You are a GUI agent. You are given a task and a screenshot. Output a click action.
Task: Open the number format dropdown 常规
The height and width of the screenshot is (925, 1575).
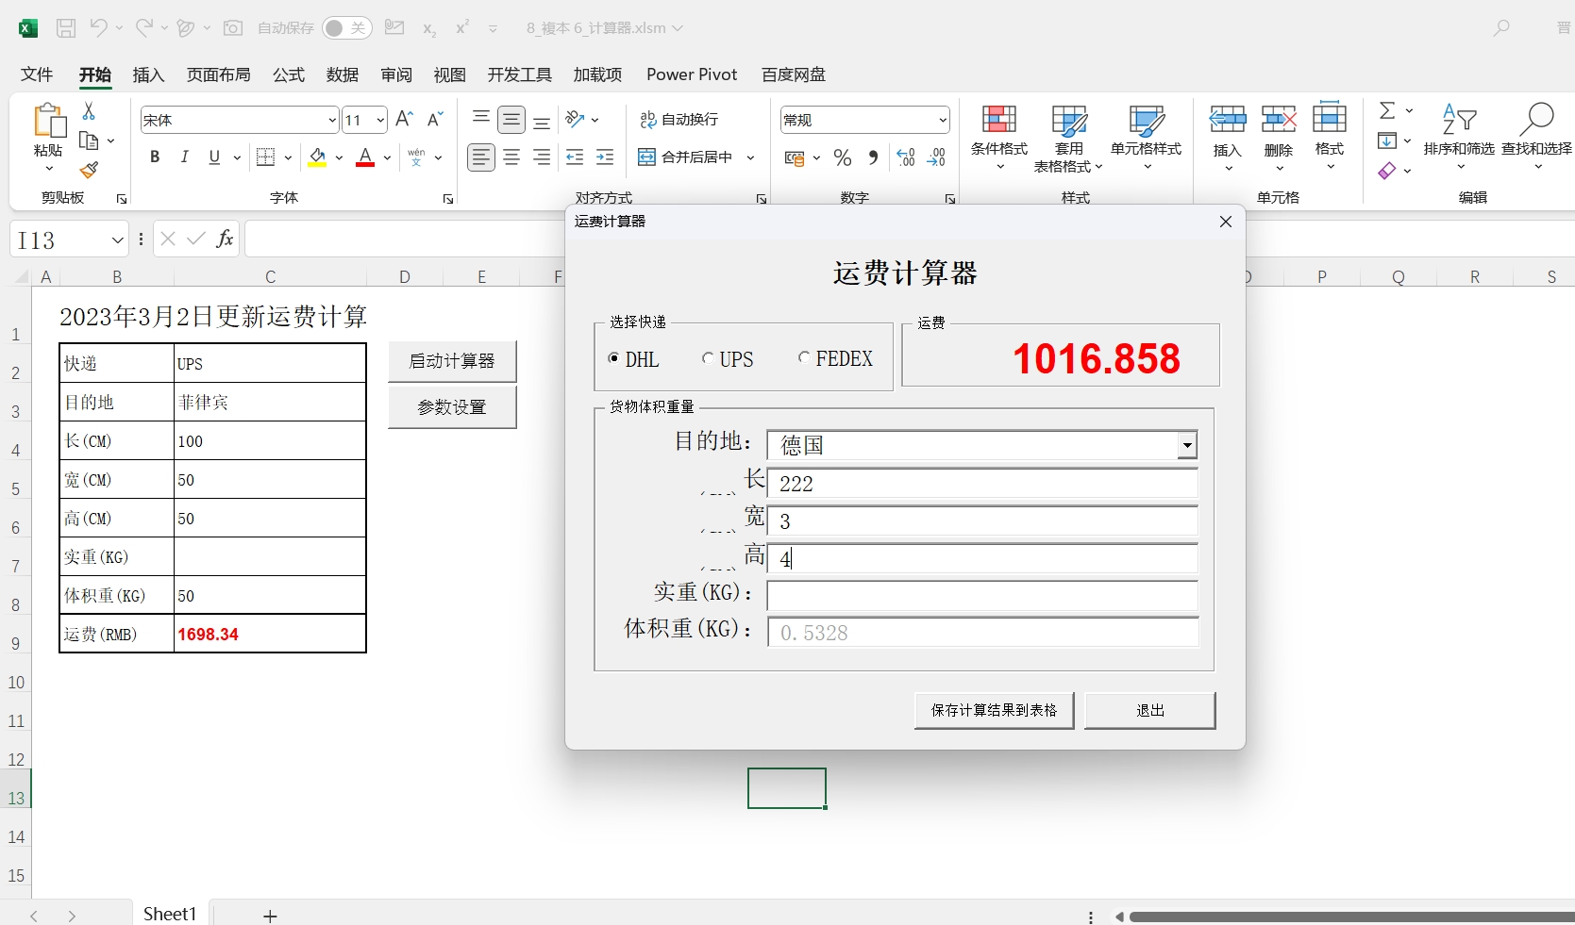942,120
